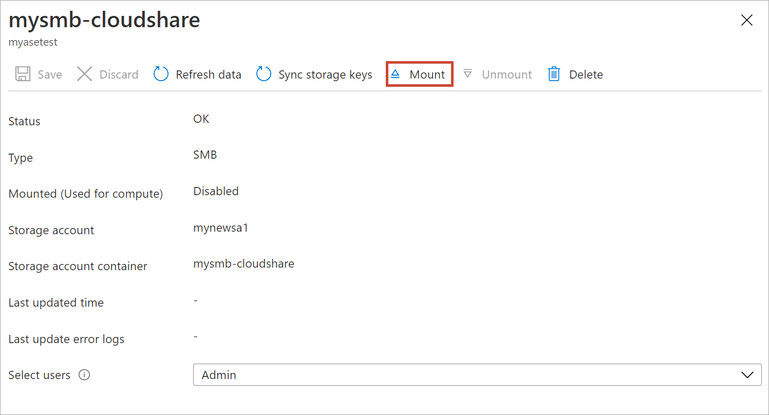Expand the Admin combo box chevron

748,375
